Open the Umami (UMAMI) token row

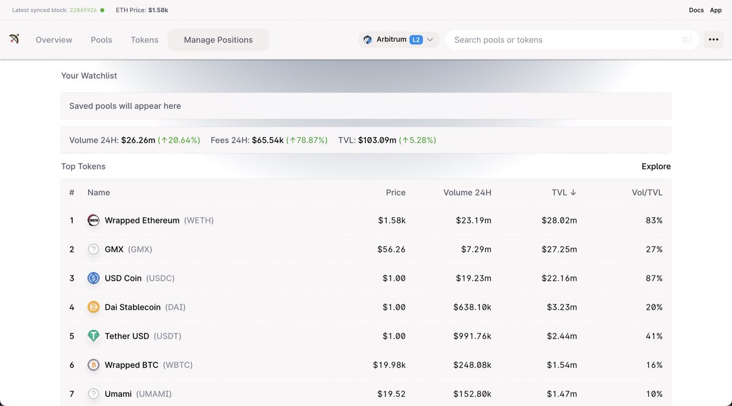[366, 394]
